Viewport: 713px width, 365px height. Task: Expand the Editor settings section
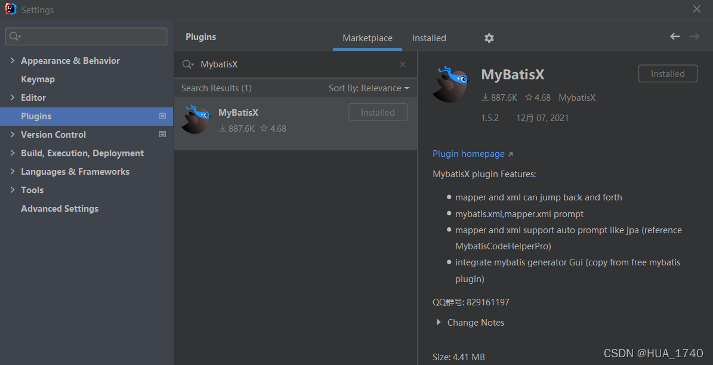tap(13, 98)
